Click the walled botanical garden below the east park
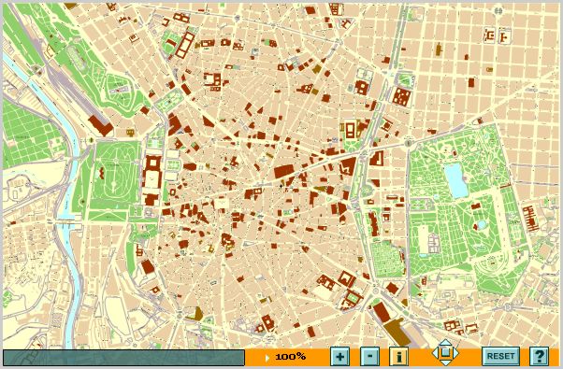Screen dimensions: 563x369 (x=388, y=259)
